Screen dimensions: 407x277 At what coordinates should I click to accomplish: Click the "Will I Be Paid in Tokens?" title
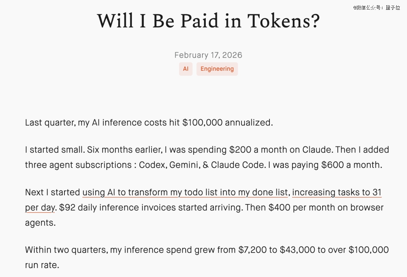pyautogui.click(x=208, y=21)
